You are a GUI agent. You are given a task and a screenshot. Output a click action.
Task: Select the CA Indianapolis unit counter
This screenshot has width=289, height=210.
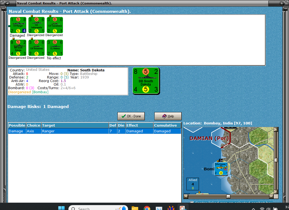tap(36, 25)
